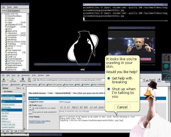Click the List vB code button
Image resolution: width=171 pixels, height=137 pixels.
95,107
